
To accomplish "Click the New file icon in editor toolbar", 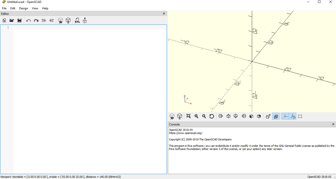I will pos(4,20).
